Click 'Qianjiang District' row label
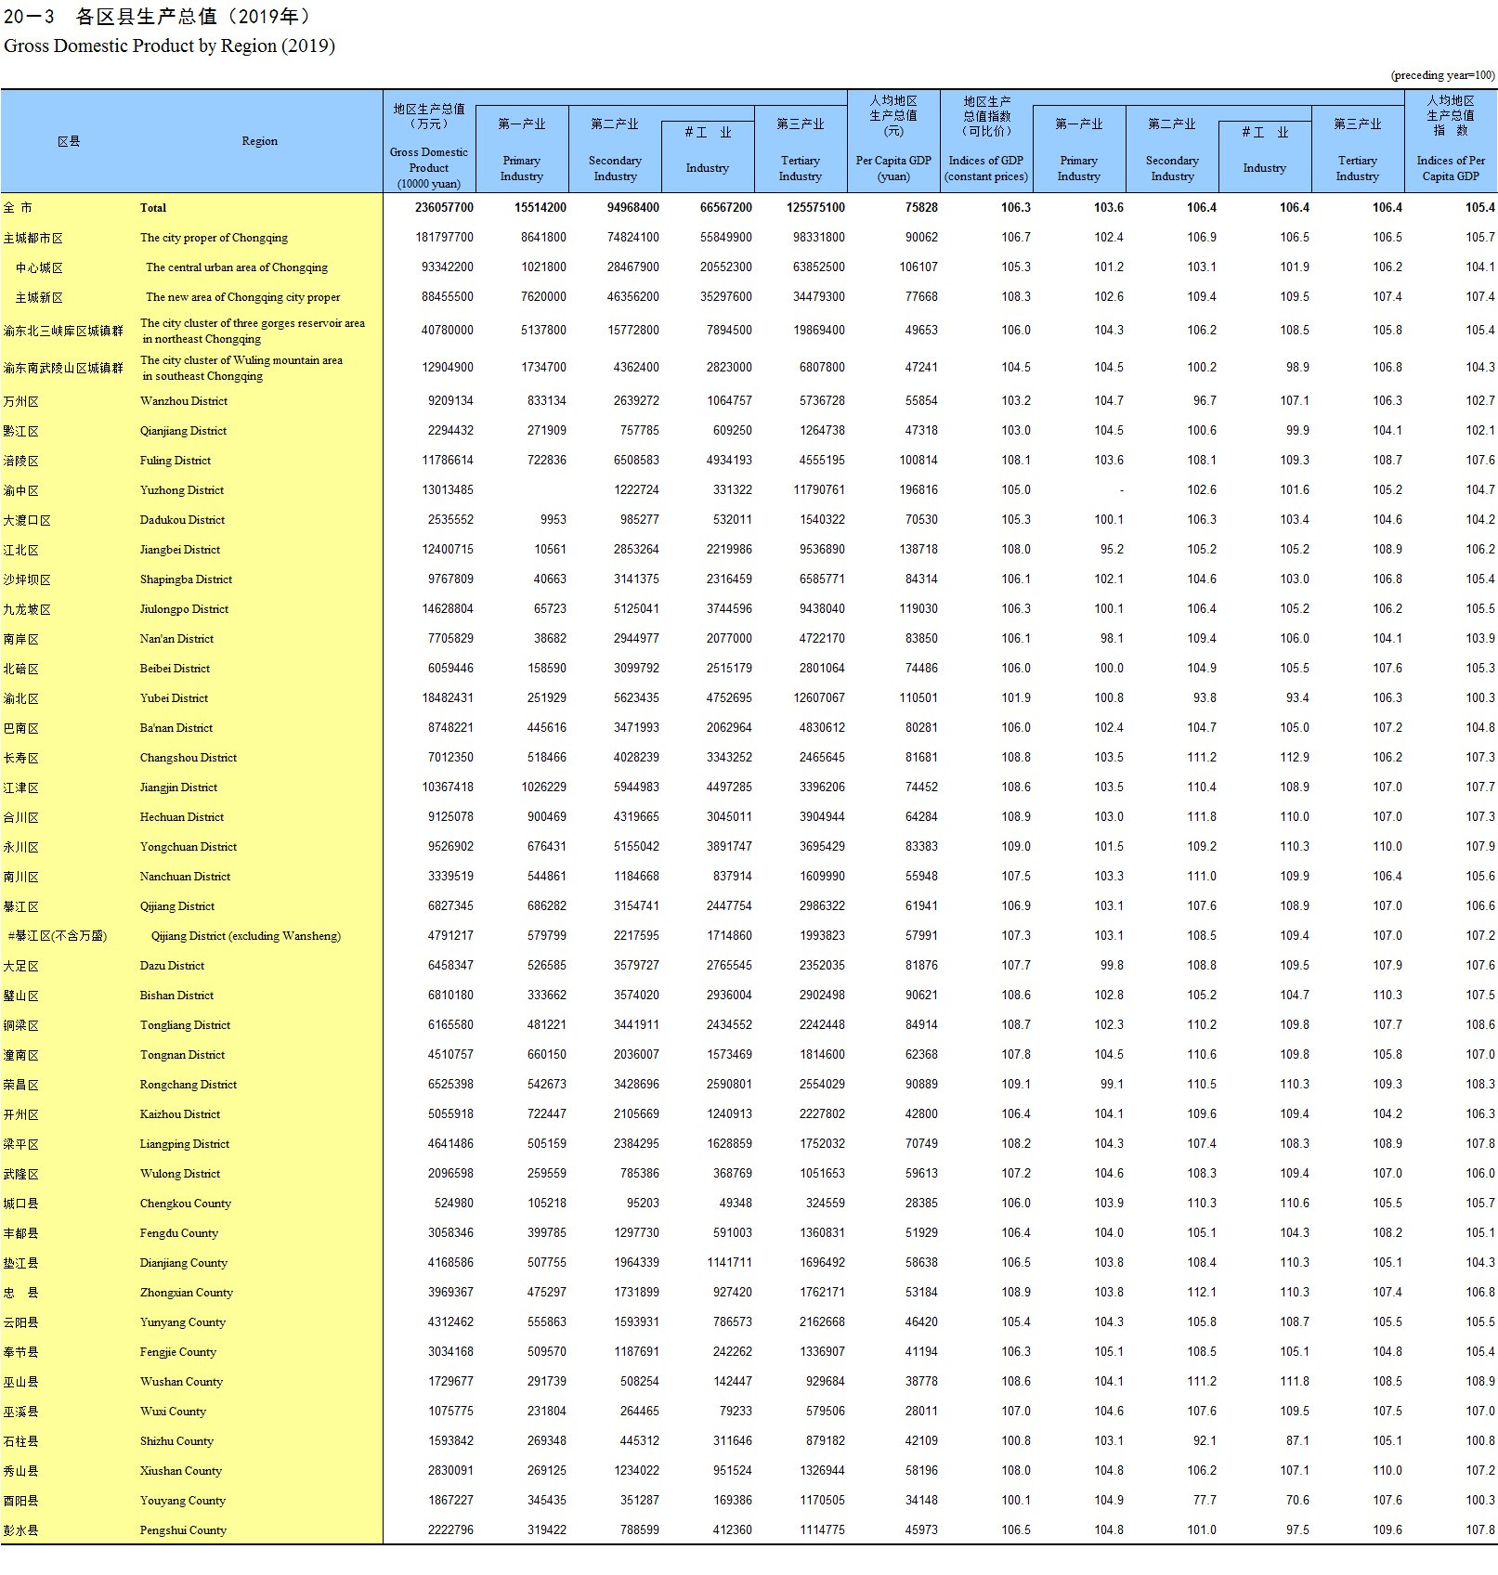 click(x=183, y=431)
